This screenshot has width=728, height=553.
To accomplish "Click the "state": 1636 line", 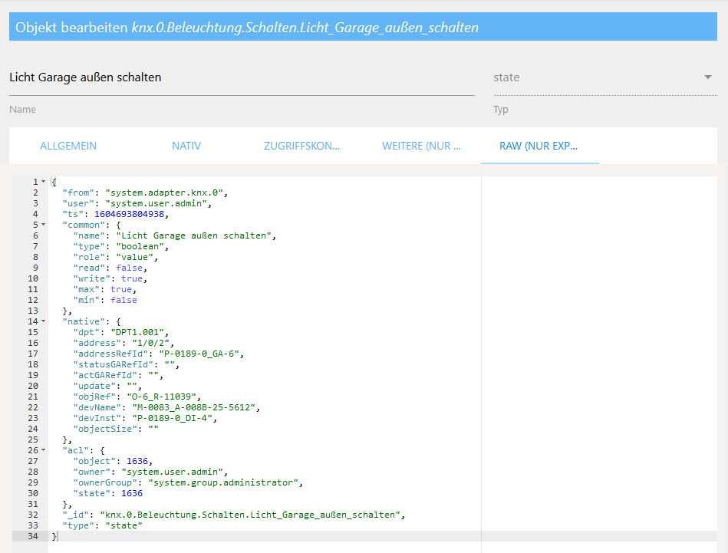I will pyautogui.click(x=107, y=493).
